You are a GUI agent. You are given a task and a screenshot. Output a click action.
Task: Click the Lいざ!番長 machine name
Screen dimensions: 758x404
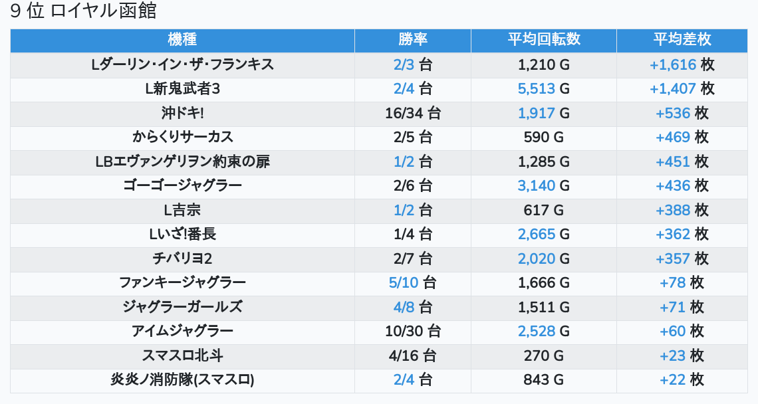(x=182, y=234)
